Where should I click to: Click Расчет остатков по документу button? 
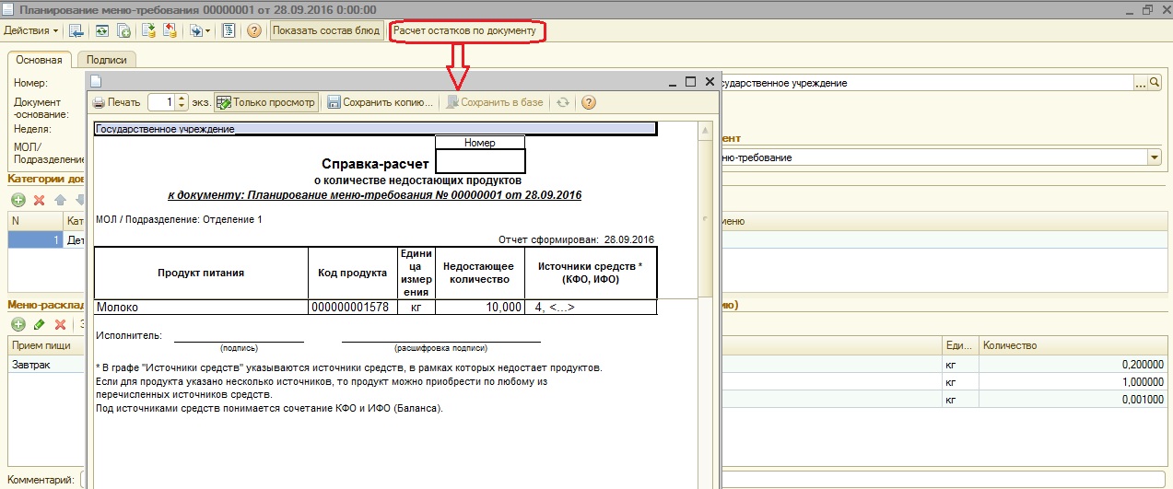[x=464, y=30]
